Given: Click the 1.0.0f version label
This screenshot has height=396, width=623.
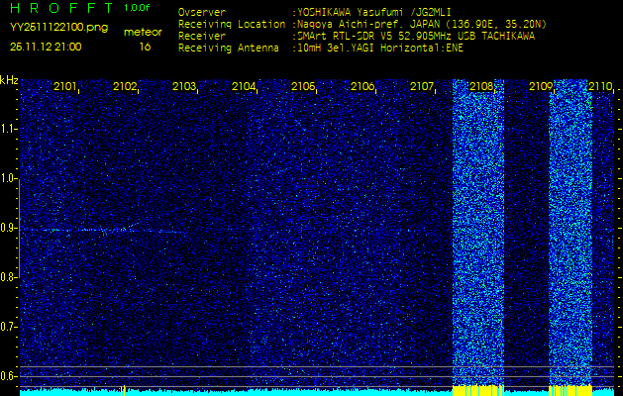Looking at the screenshot, I should click(x=137, y=8).
